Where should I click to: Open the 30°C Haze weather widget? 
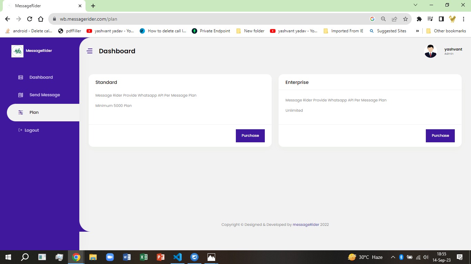365,257
